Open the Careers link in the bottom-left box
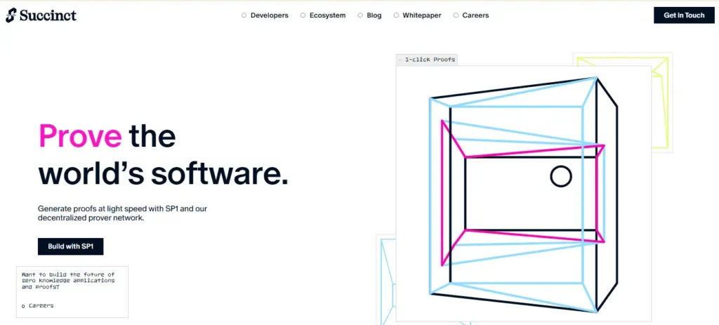719x325 pixels. [x=41, y=305]
